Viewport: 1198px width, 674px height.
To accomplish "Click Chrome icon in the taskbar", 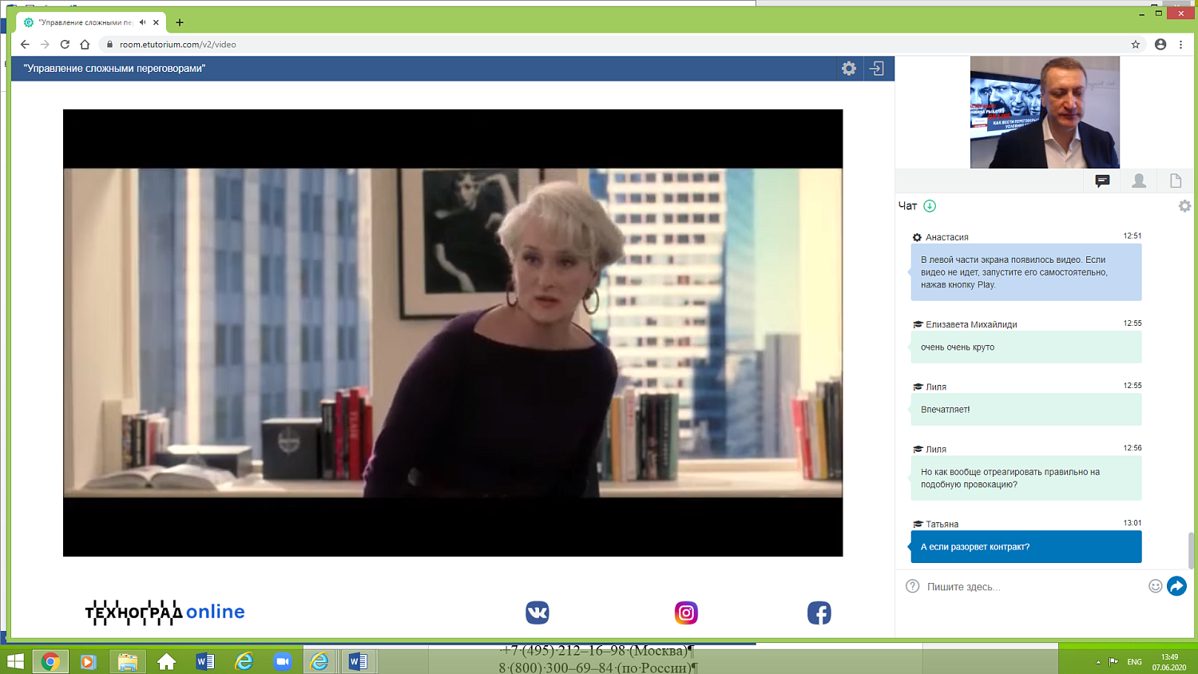I will [50, 661].
